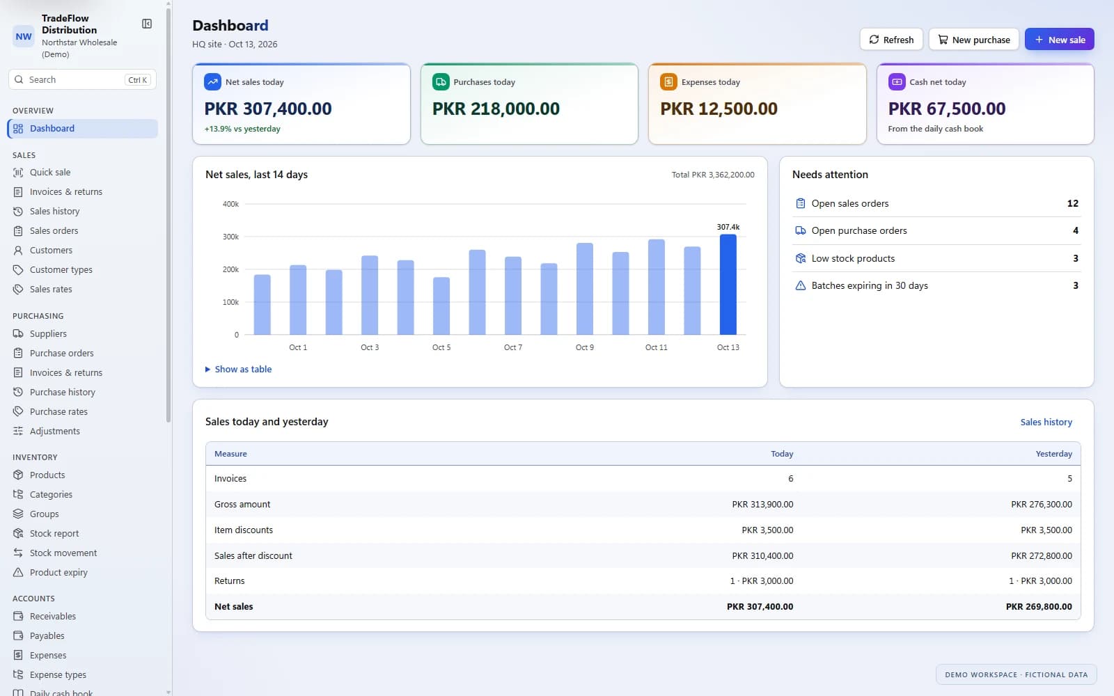The width and height of the screenshot is (1114, 696).
Task: Click the Product expiry warning icon
Action: pos(18,573)
